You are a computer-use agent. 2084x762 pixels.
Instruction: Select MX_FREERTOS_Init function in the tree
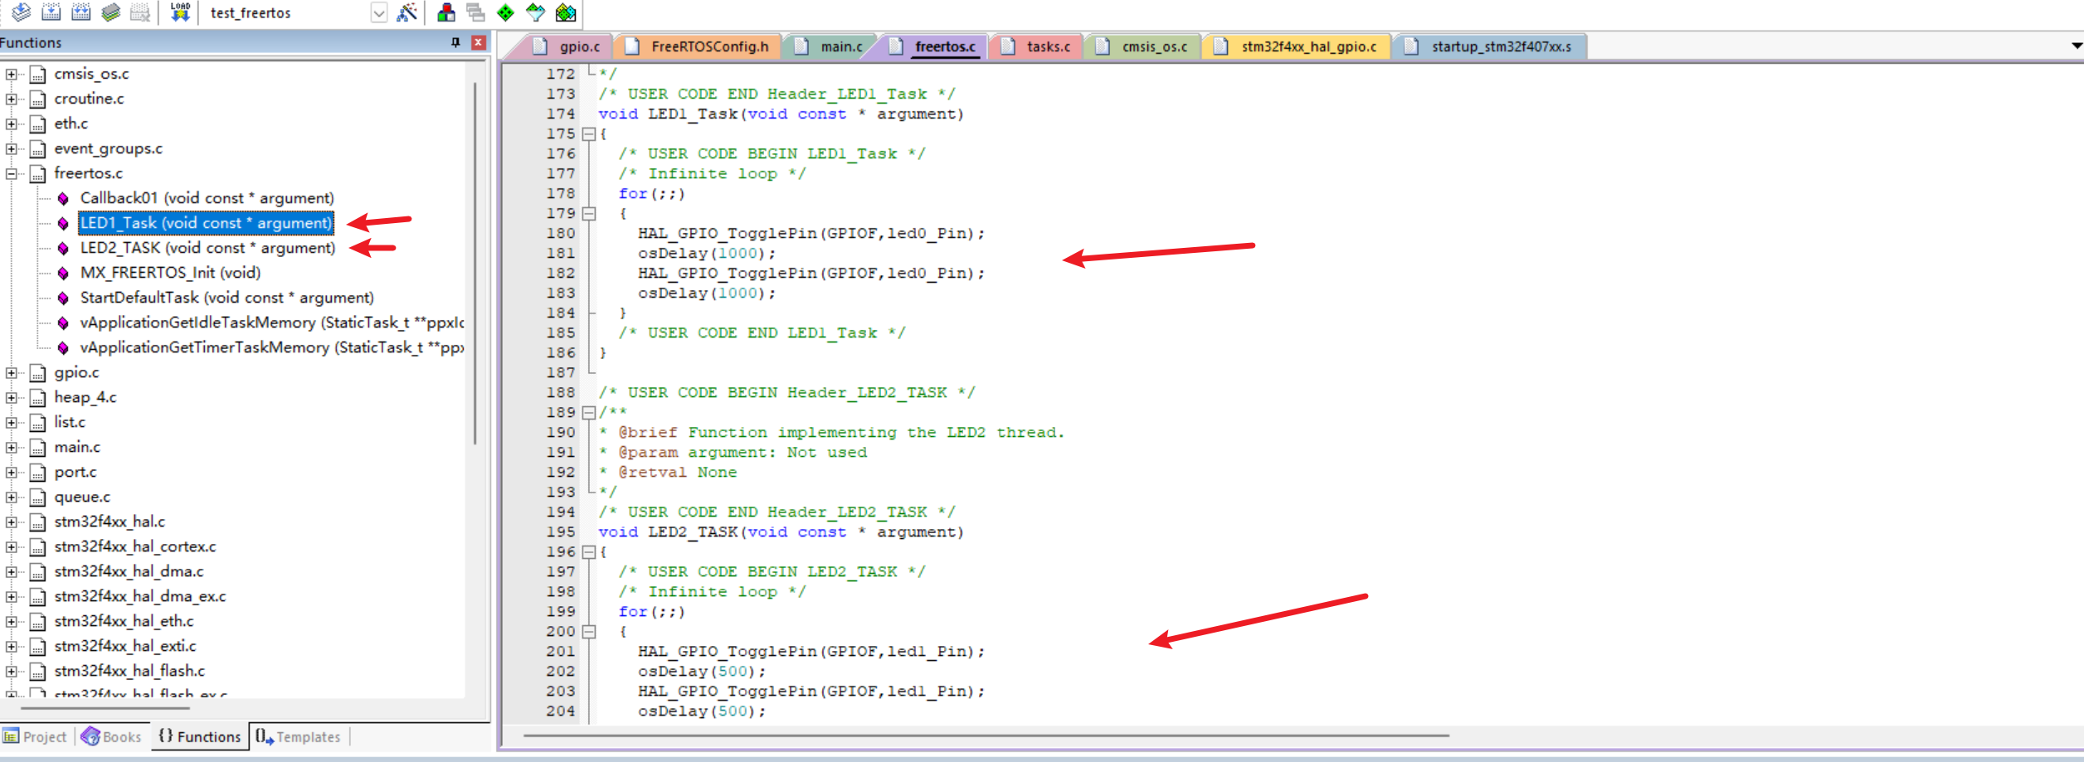[170, 273]
